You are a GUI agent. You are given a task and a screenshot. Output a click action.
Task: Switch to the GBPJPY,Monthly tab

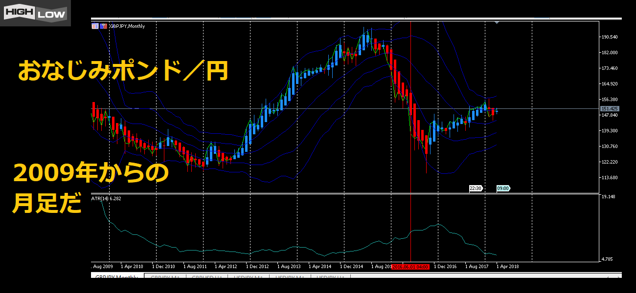pos(116,277)
